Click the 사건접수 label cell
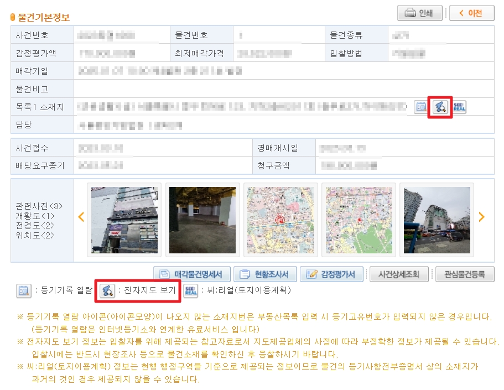 click(43, 148)
